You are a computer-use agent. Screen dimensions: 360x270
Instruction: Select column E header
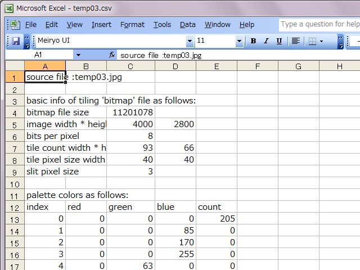(x=217, y=66)
